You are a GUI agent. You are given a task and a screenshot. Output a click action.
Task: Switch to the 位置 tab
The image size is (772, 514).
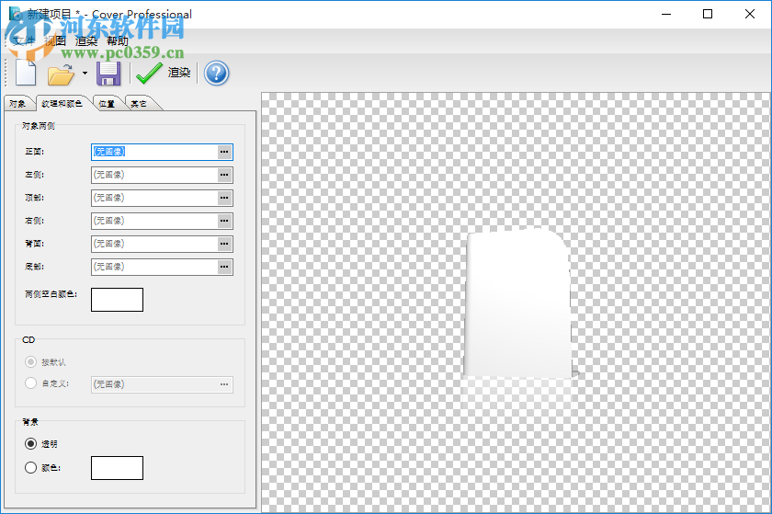(x=107, y=104)
